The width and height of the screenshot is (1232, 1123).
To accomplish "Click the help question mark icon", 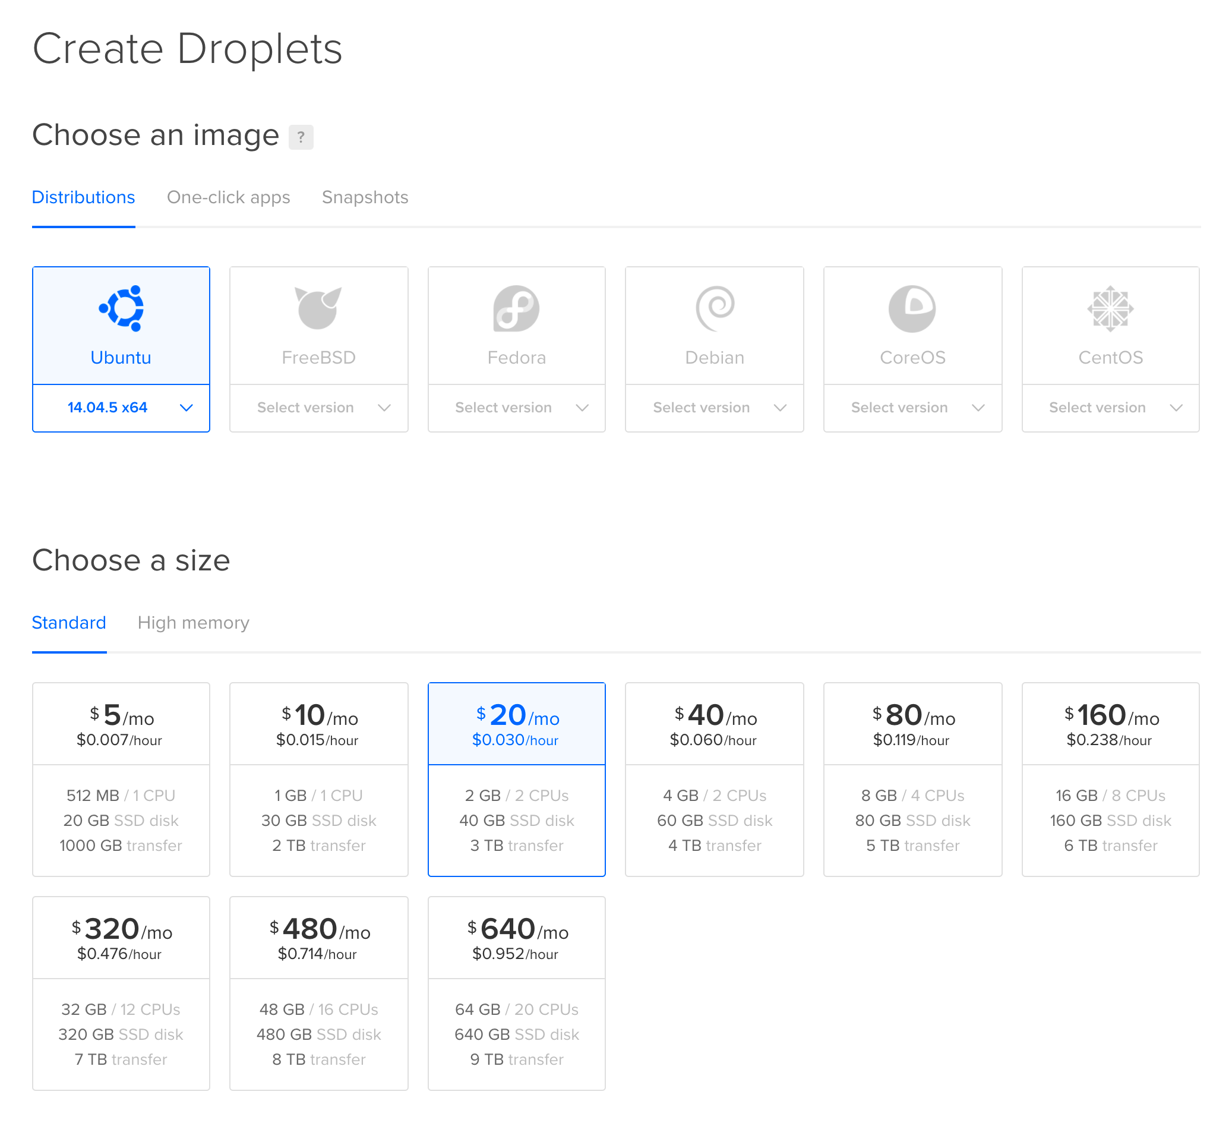I will (301, 137).
